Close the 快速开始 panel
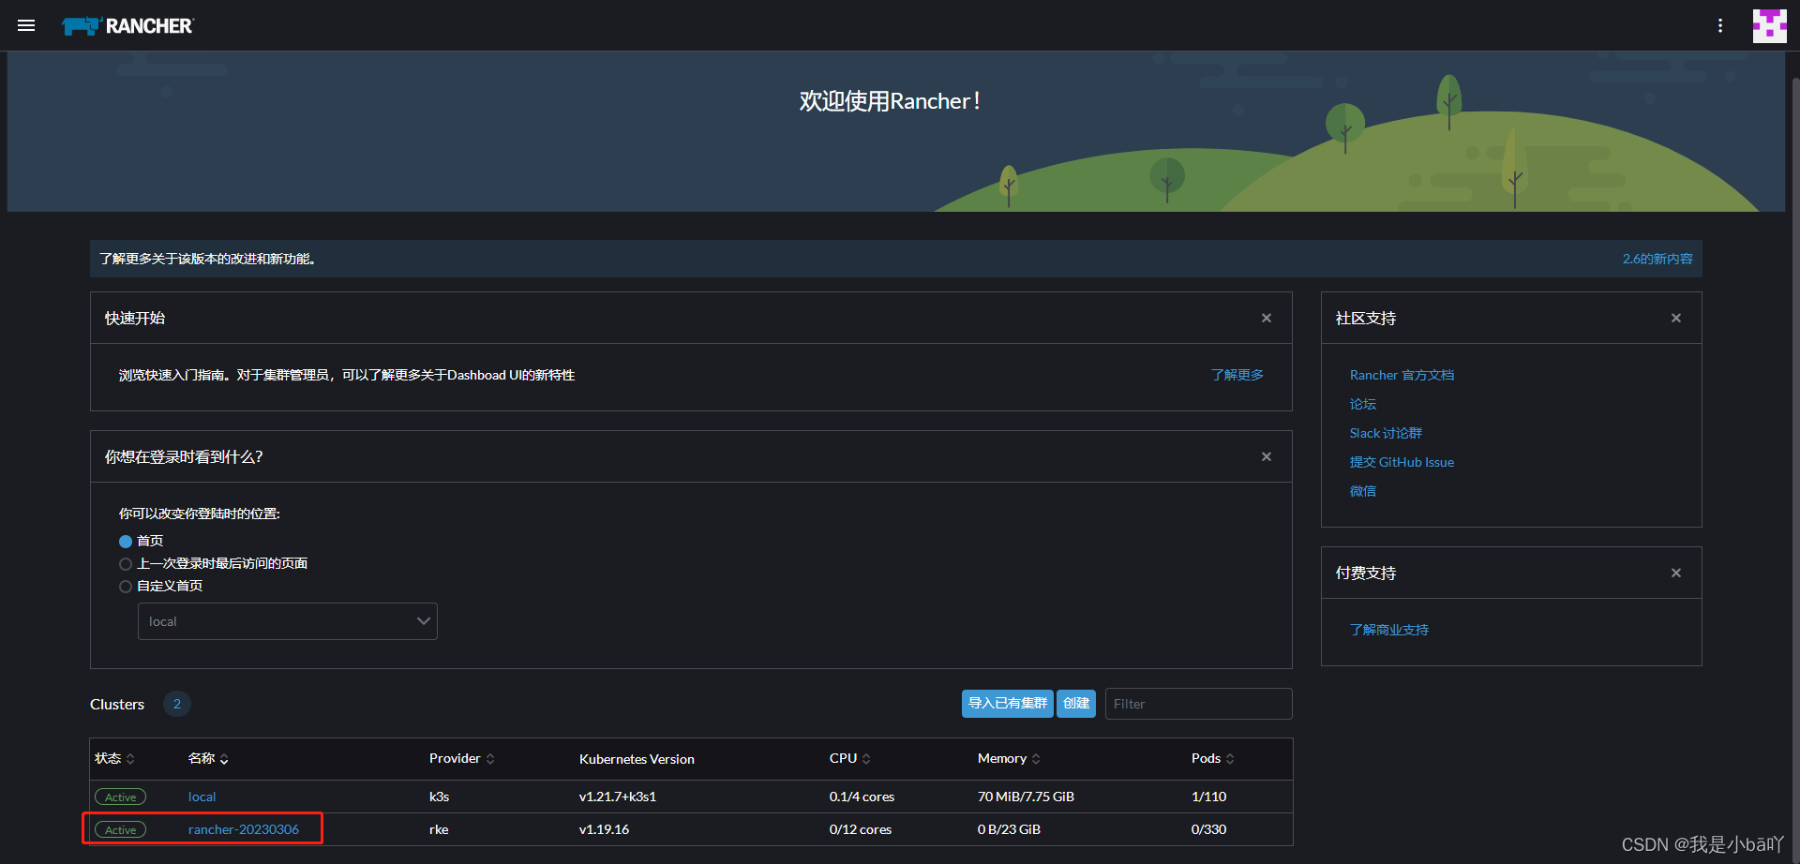Screen dimensions: 1800x864 click(1267, 319)
